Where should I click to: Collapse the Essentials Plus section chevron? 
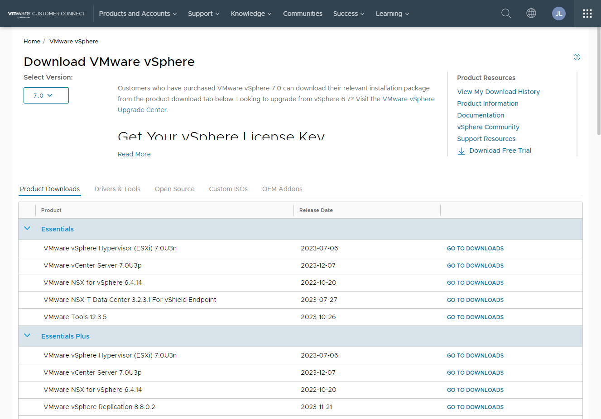[x=27, y=335]
